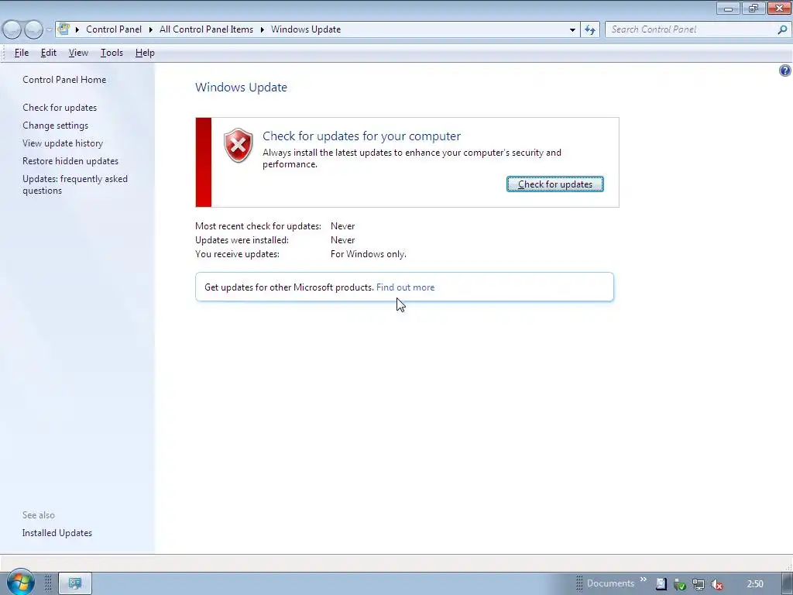The width and height of the screenshot is (793, 595).
Task: Click the network connection tray icon
Action: [698, 584]
